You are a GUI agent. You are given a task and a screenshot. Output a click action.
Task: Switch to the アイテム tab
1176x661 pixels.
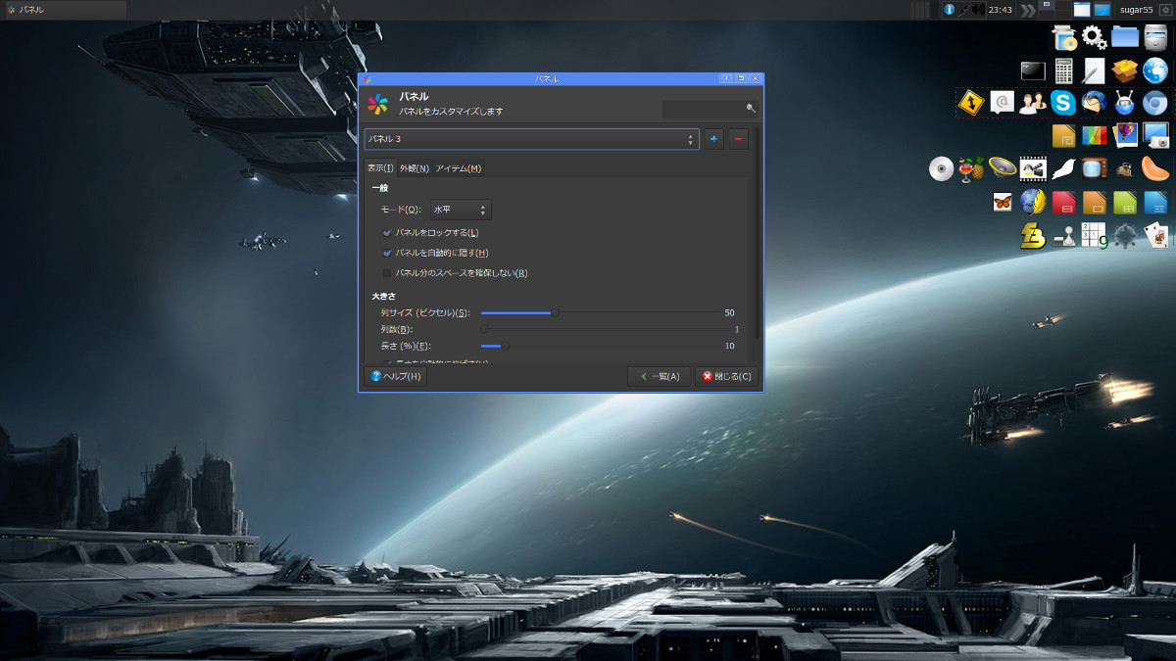459,168
